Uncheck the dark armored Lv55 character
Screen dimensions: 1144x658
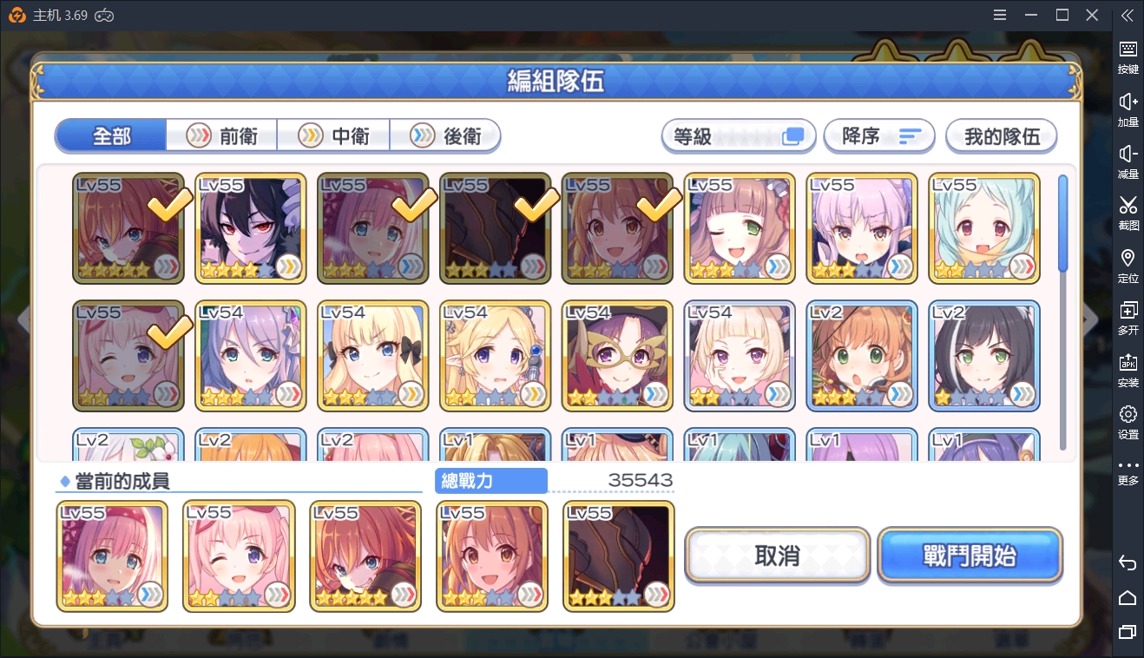pos(495,228)
